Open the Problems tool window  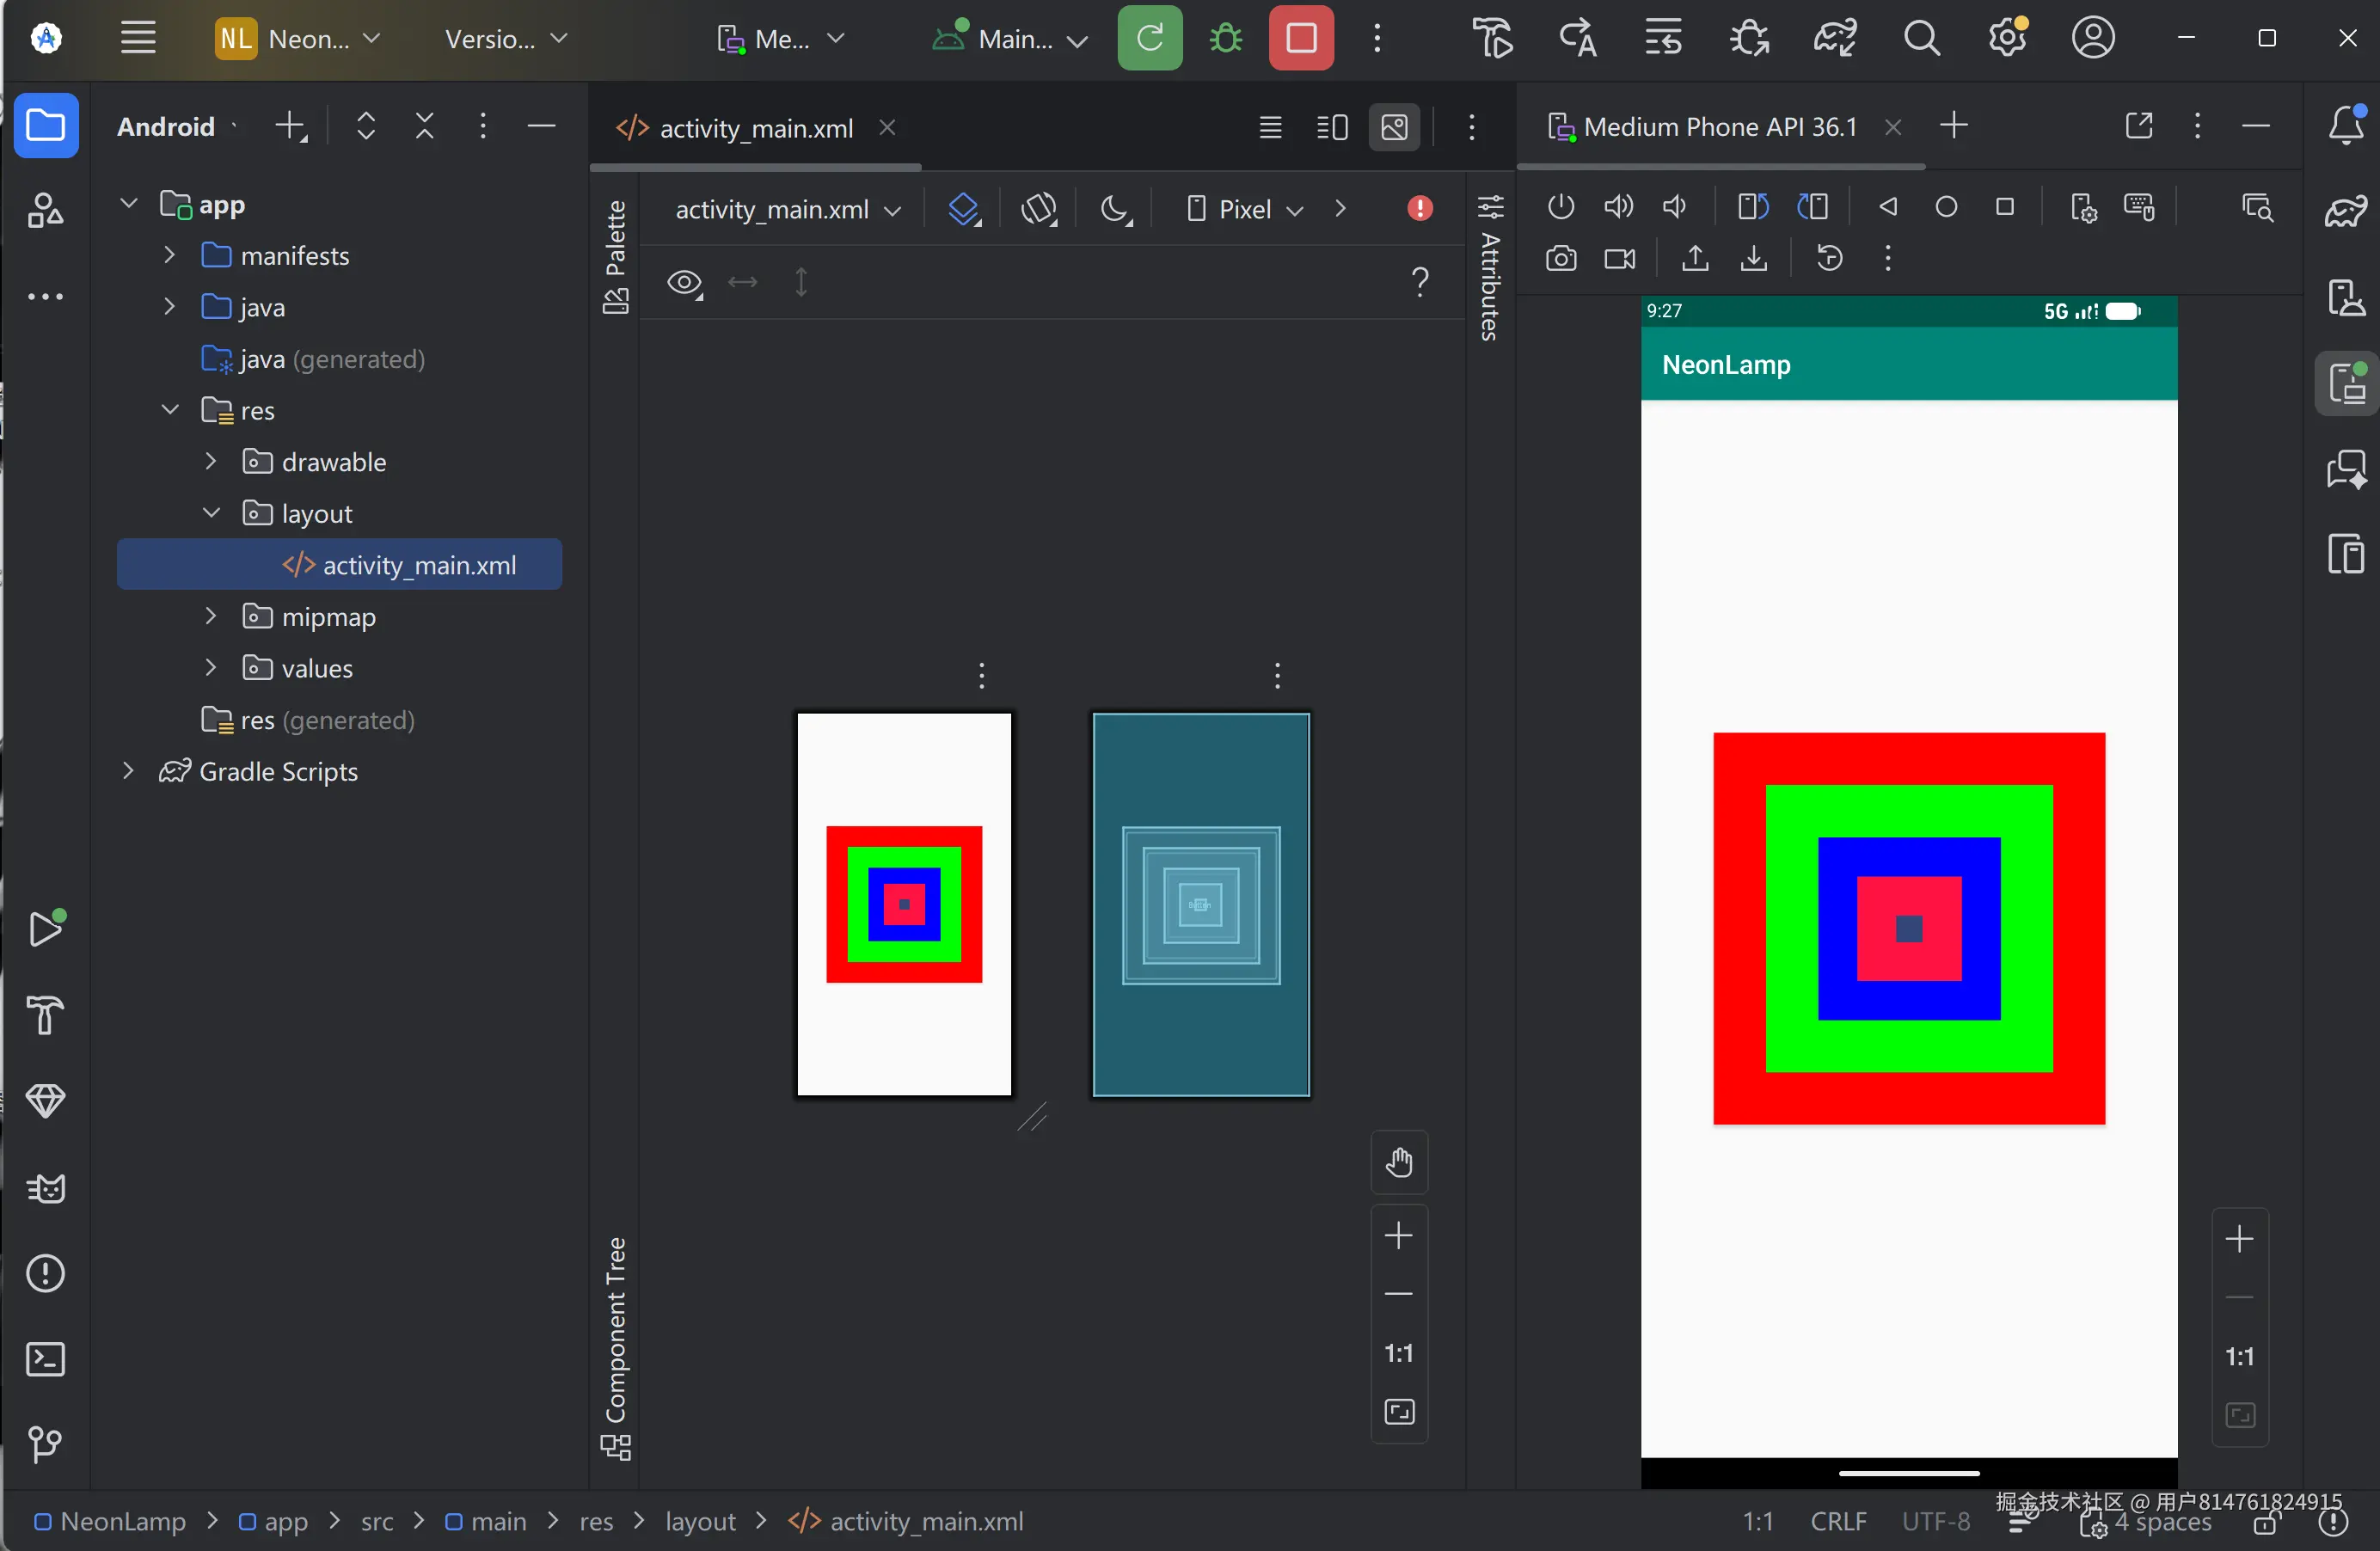pyautogui.click(x=46, y=1273)
